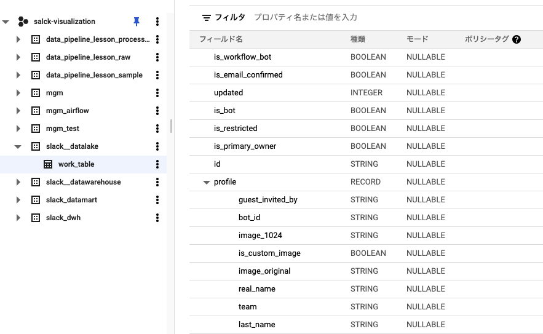Click the image_1024 field name

(x=260, y=235)
